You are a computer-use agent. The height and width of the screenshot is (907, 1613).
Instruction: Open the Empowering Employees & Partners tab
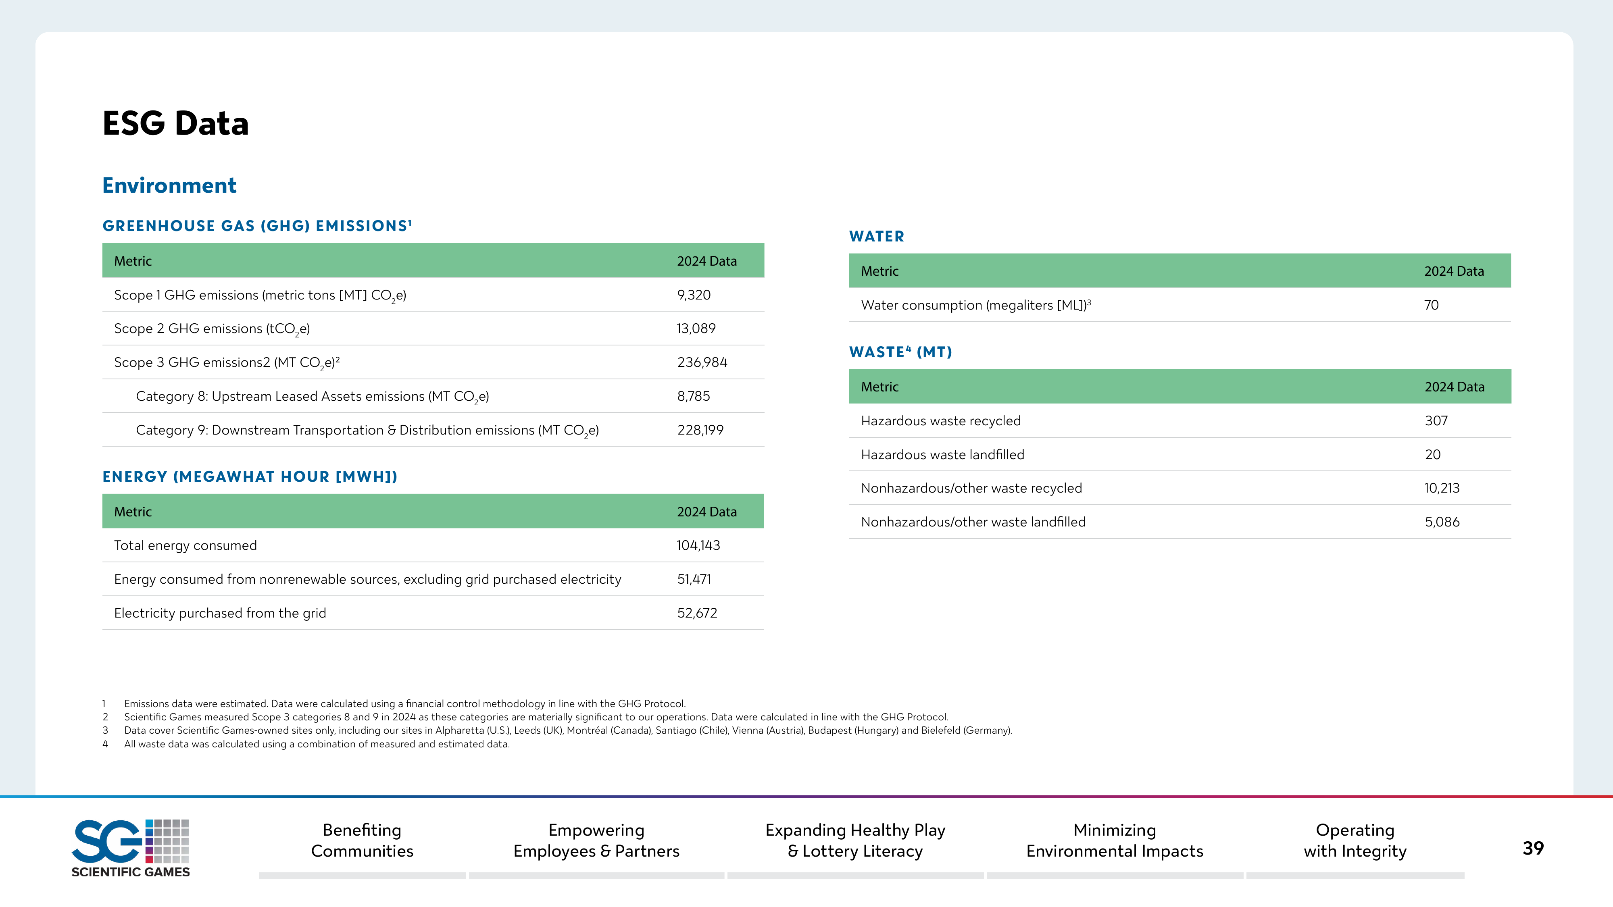596,840
